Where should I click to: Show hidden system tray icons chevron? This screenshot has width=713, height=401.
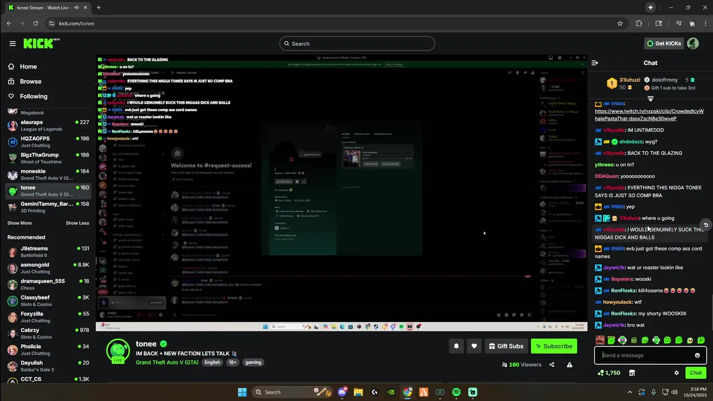click(x=630, y=392)
